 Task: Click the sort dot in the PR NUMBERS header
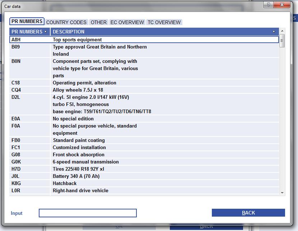point(46,32)
